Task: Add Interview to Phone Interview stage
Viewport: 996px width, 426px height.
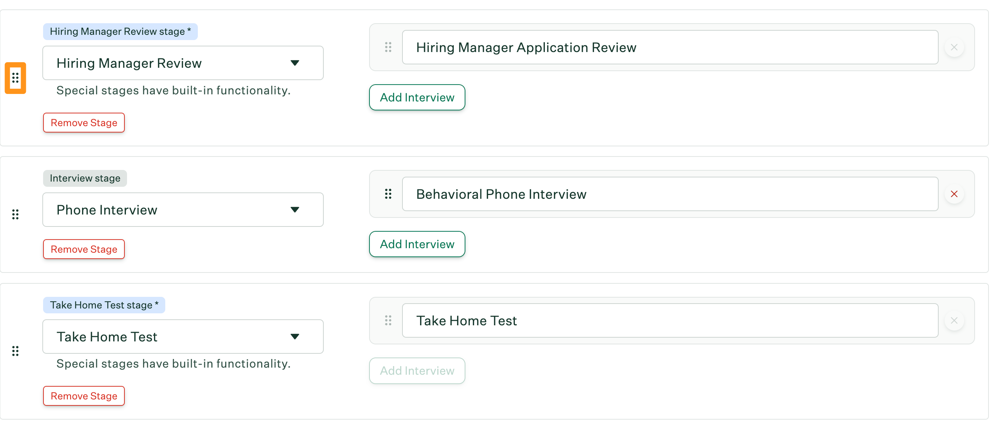Action: point(417,244)
